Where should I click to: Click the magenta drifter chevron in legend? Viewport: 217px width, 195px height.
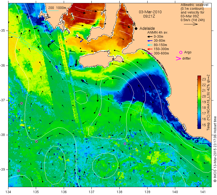click(178, 58)
